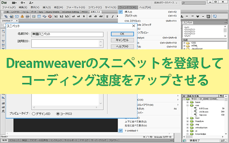The width and height of the screenshot is (229, 143).
Task: Open the サイト(S) menu
Action: pyautogui.click(x=111, y=7)
